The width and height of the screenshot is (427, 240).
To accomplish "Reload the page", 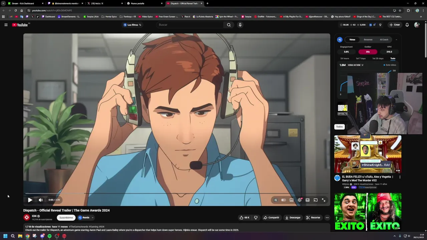I will (15, 10).
